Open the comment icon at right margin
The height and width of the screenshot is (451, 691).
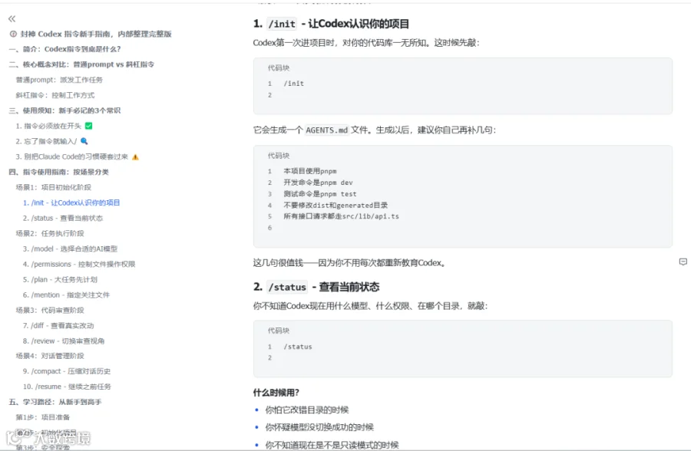coord(683,262)
